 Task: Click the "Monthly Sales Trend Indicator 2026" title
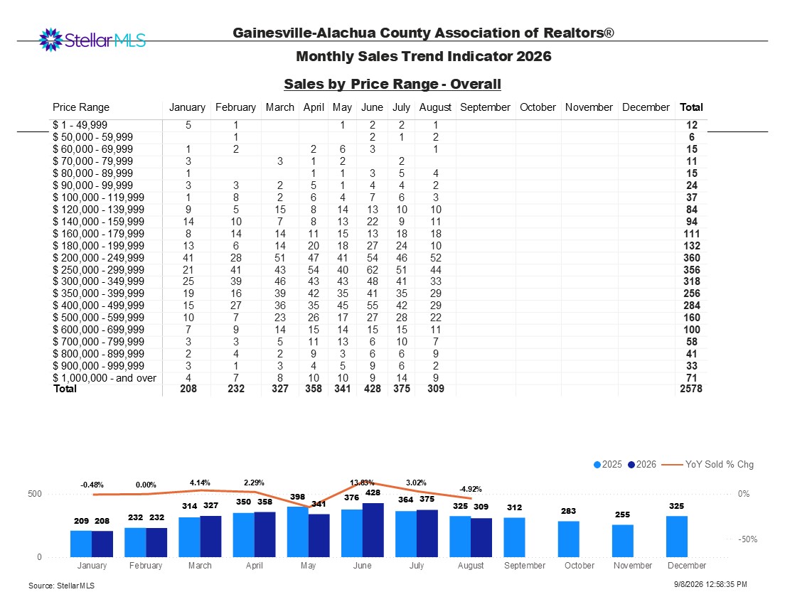point(424,56)
